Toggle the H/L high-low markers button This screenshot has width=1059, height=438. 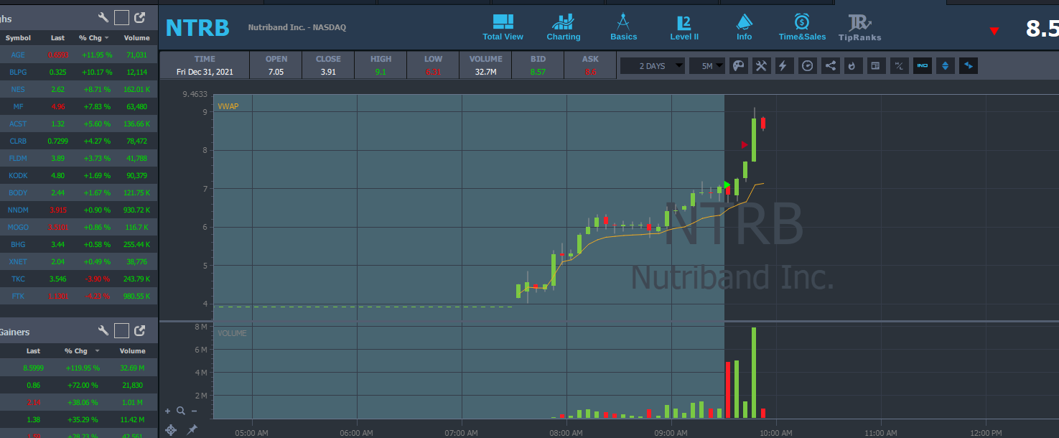click(899, 66)
